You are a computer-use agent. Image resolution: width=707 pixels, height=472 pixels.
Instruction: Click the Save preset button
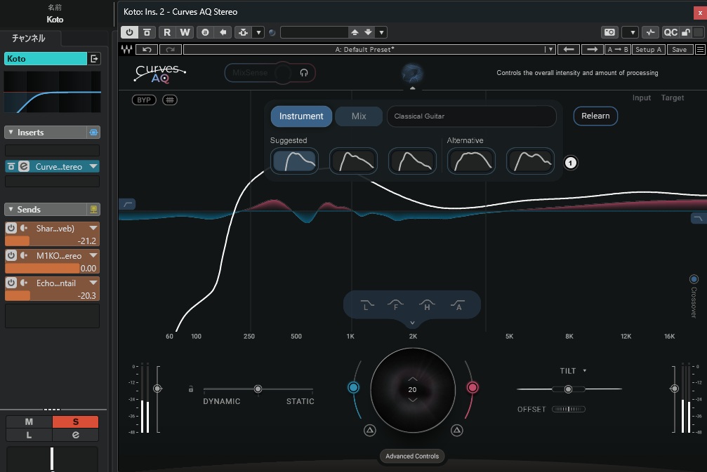pos(680,50)
